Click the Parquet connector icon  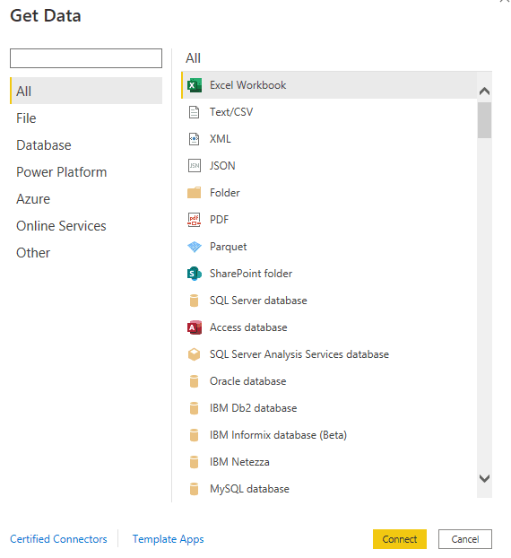tap(195, 247)
